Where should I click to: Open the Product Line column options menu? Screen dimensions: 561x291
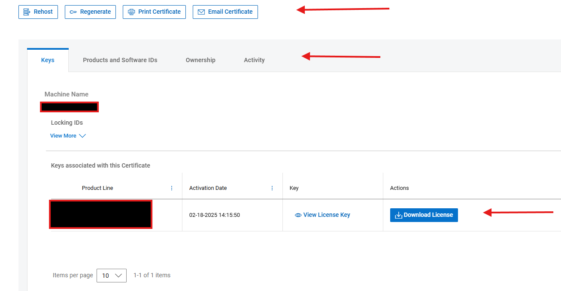pyautogui.click(x=171, y=188)
